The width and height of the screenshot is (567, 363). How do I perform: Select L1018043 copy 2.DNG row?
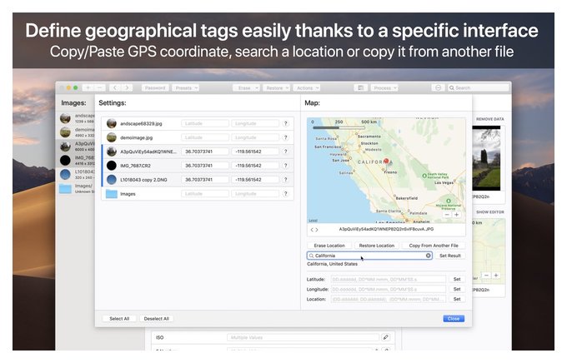coord(198,180)
